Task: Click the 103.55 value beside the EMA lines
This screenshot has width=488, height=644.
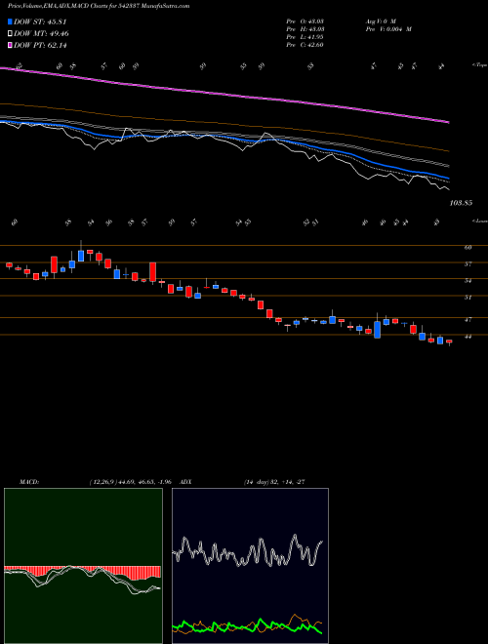Action: point(461,203)
